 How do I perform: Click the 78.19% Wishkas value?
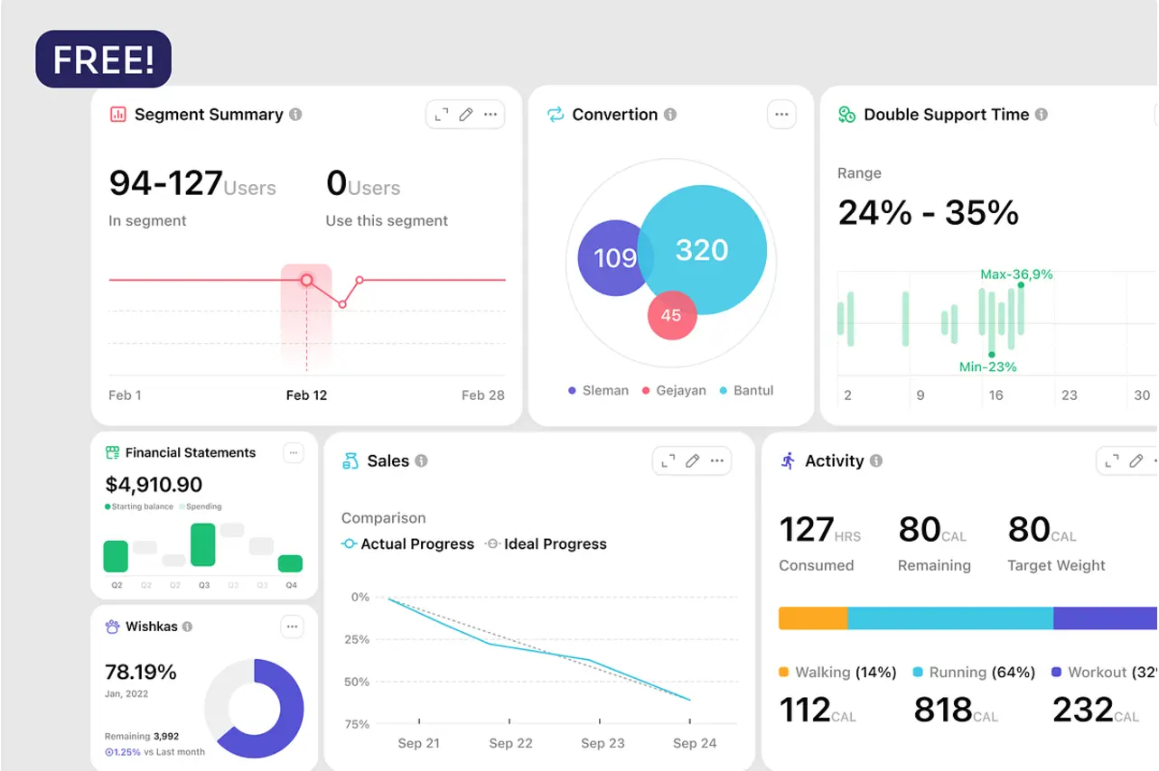(141, 672)
